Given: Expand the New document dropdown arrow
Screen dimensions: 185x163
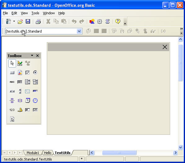Looking at the screenshot, I should [14, 21].
